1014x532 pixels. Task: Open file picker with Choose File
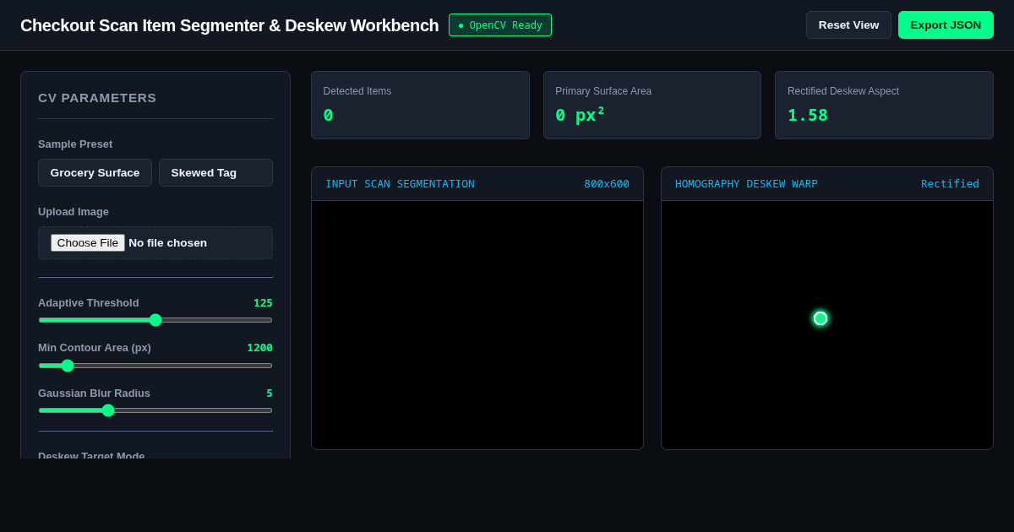(88, 243)
